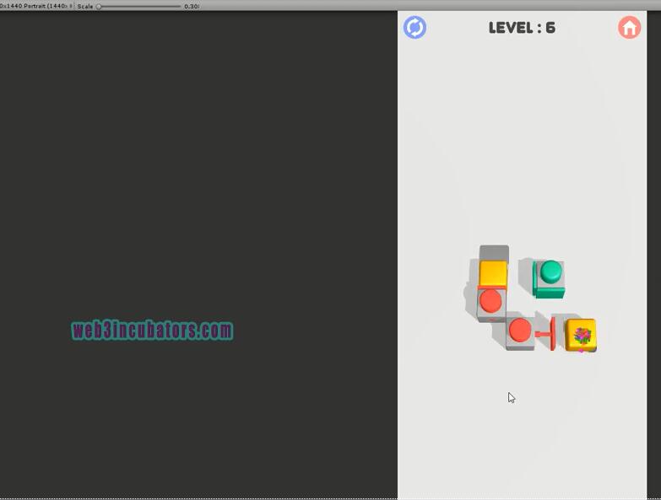Click the web3incubators.com watermark text
This screenshot has width=661, height=500.
coord(152,331)
